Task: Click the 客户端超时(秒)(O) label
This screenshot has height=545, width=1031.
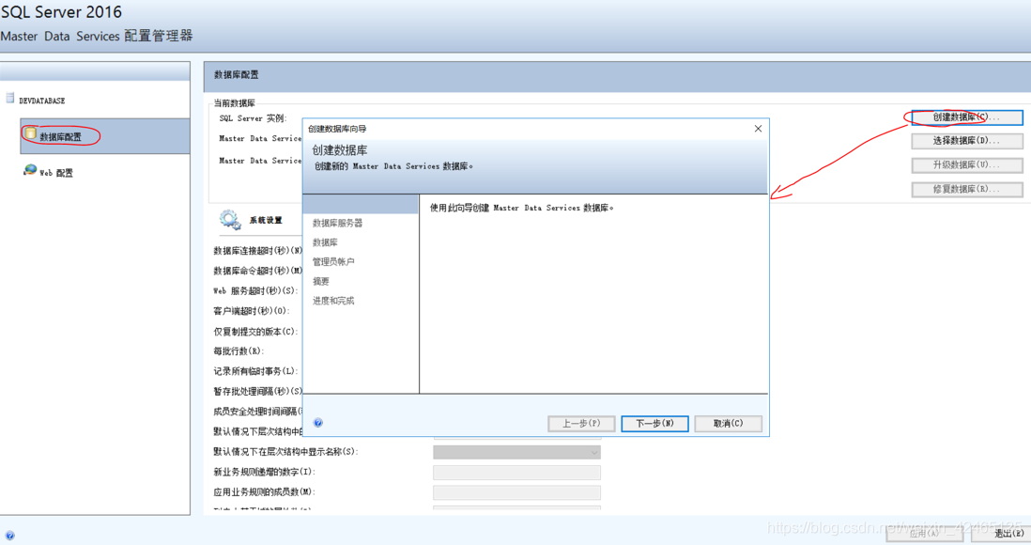Action: (x=251, y=311)
